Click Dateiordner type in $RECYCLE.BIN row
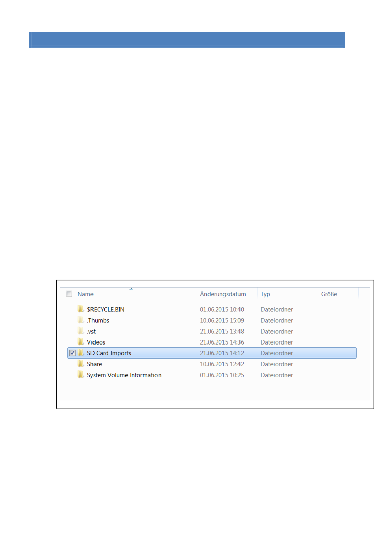 pos(277,310)
